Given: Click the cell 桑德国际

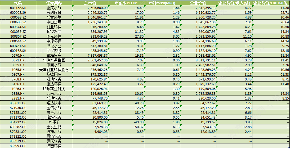Looking at the screenshot, I should pyautogui.click(x=54, y=75).
